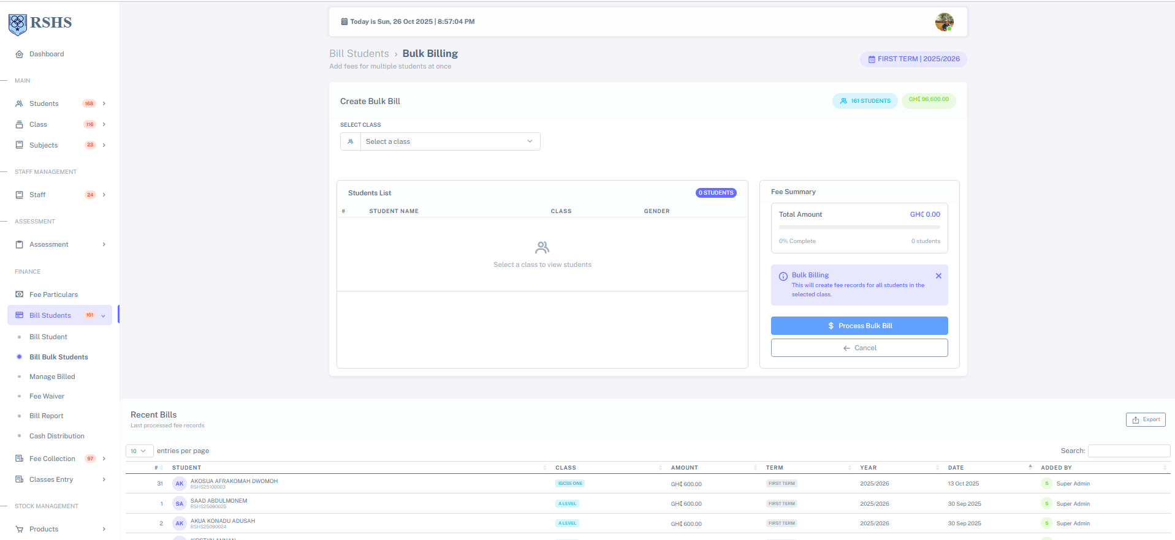Screen dimensions: 1175x540
Task: Sort Recent Bills by YEAR column
Action: [899, 468]
